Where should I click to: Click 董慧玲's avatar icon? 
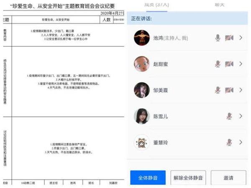[142, 142]
